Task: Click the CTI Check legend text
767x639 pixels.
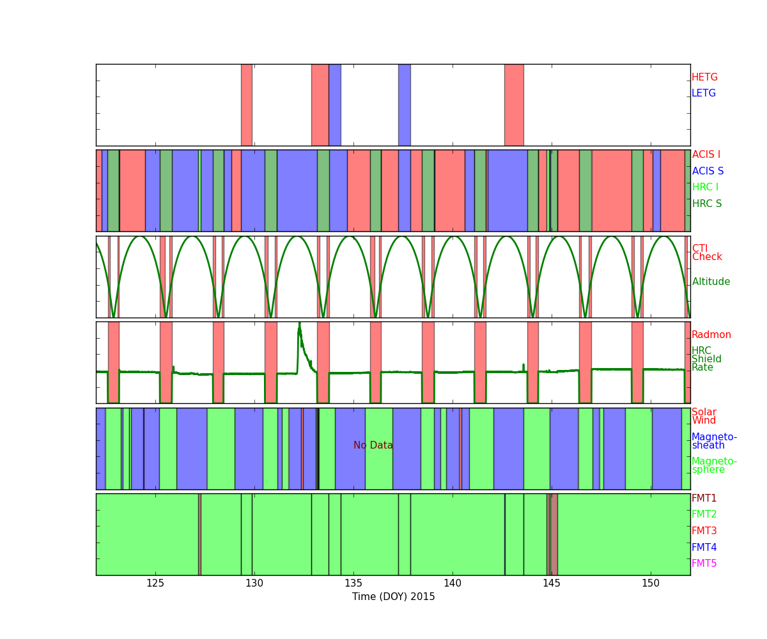Action: pyautogui.click(x=706, y=253)
